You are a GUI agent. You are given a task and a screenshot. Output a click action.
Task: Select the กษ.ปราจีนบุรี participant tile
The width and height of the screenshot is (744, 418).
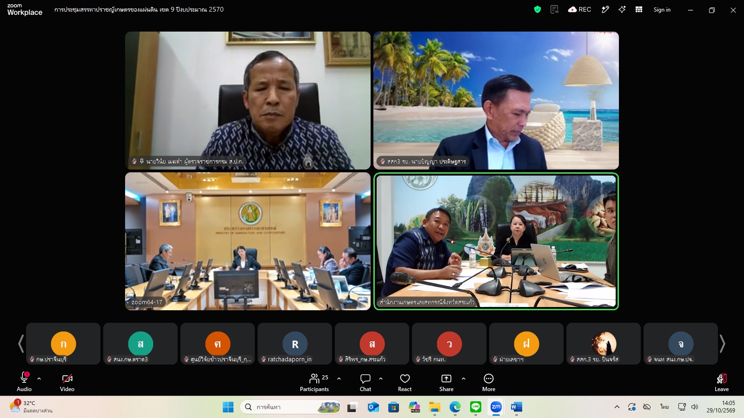point(63,344)
